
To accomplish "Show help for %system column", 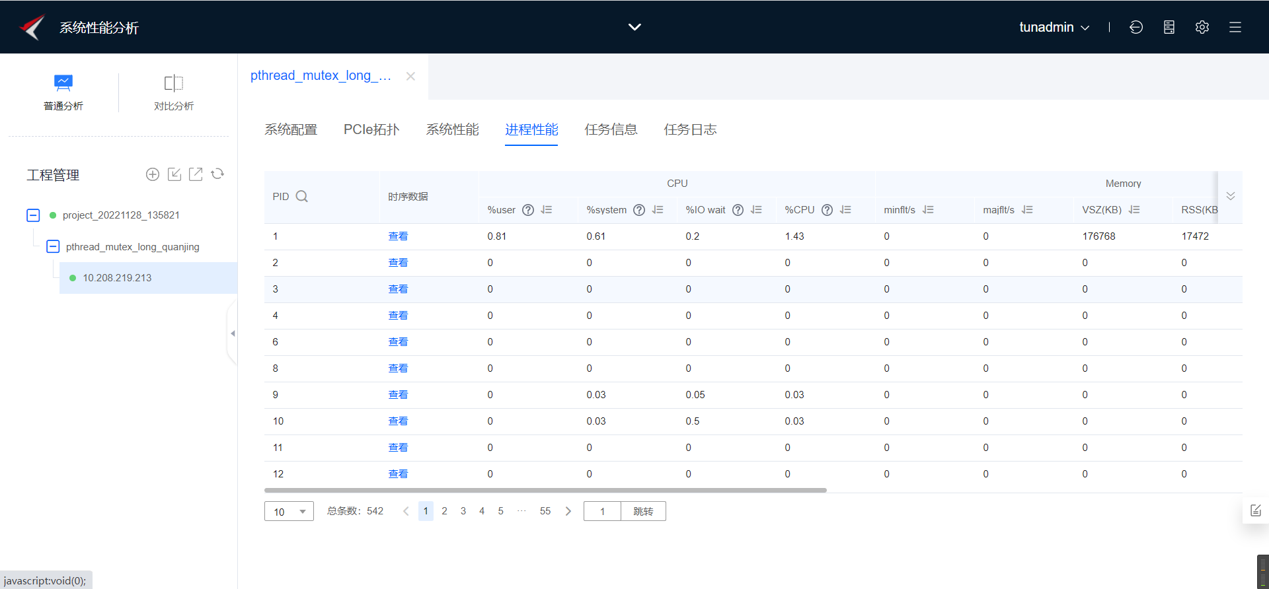I will (639, 210).
